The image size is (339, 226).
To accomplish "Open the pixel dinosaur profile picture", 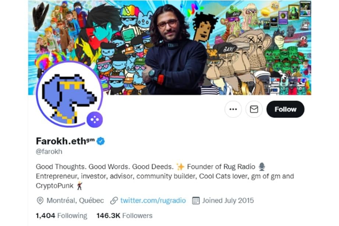I will (x=70, y=95).
